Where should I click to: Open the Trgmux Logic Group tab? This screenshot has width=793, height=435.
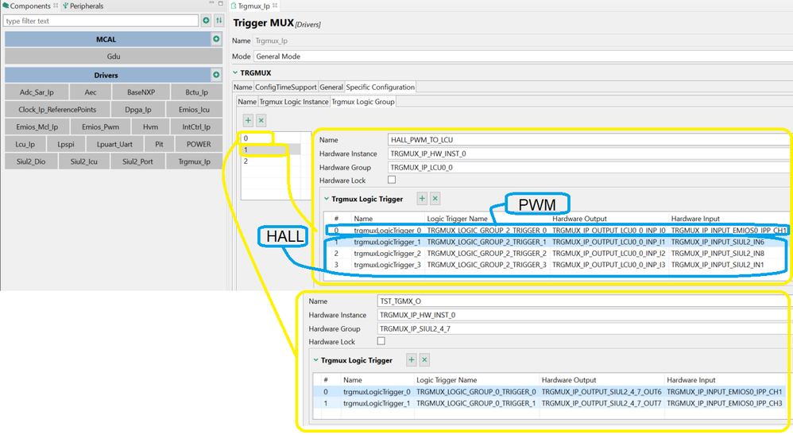coord(363,102)
